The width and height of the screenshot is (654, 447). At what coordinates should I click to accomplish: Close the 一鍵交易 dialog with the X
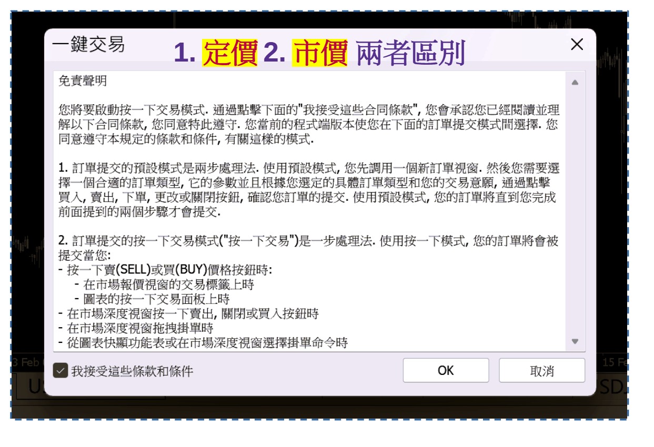pos(577,45)
